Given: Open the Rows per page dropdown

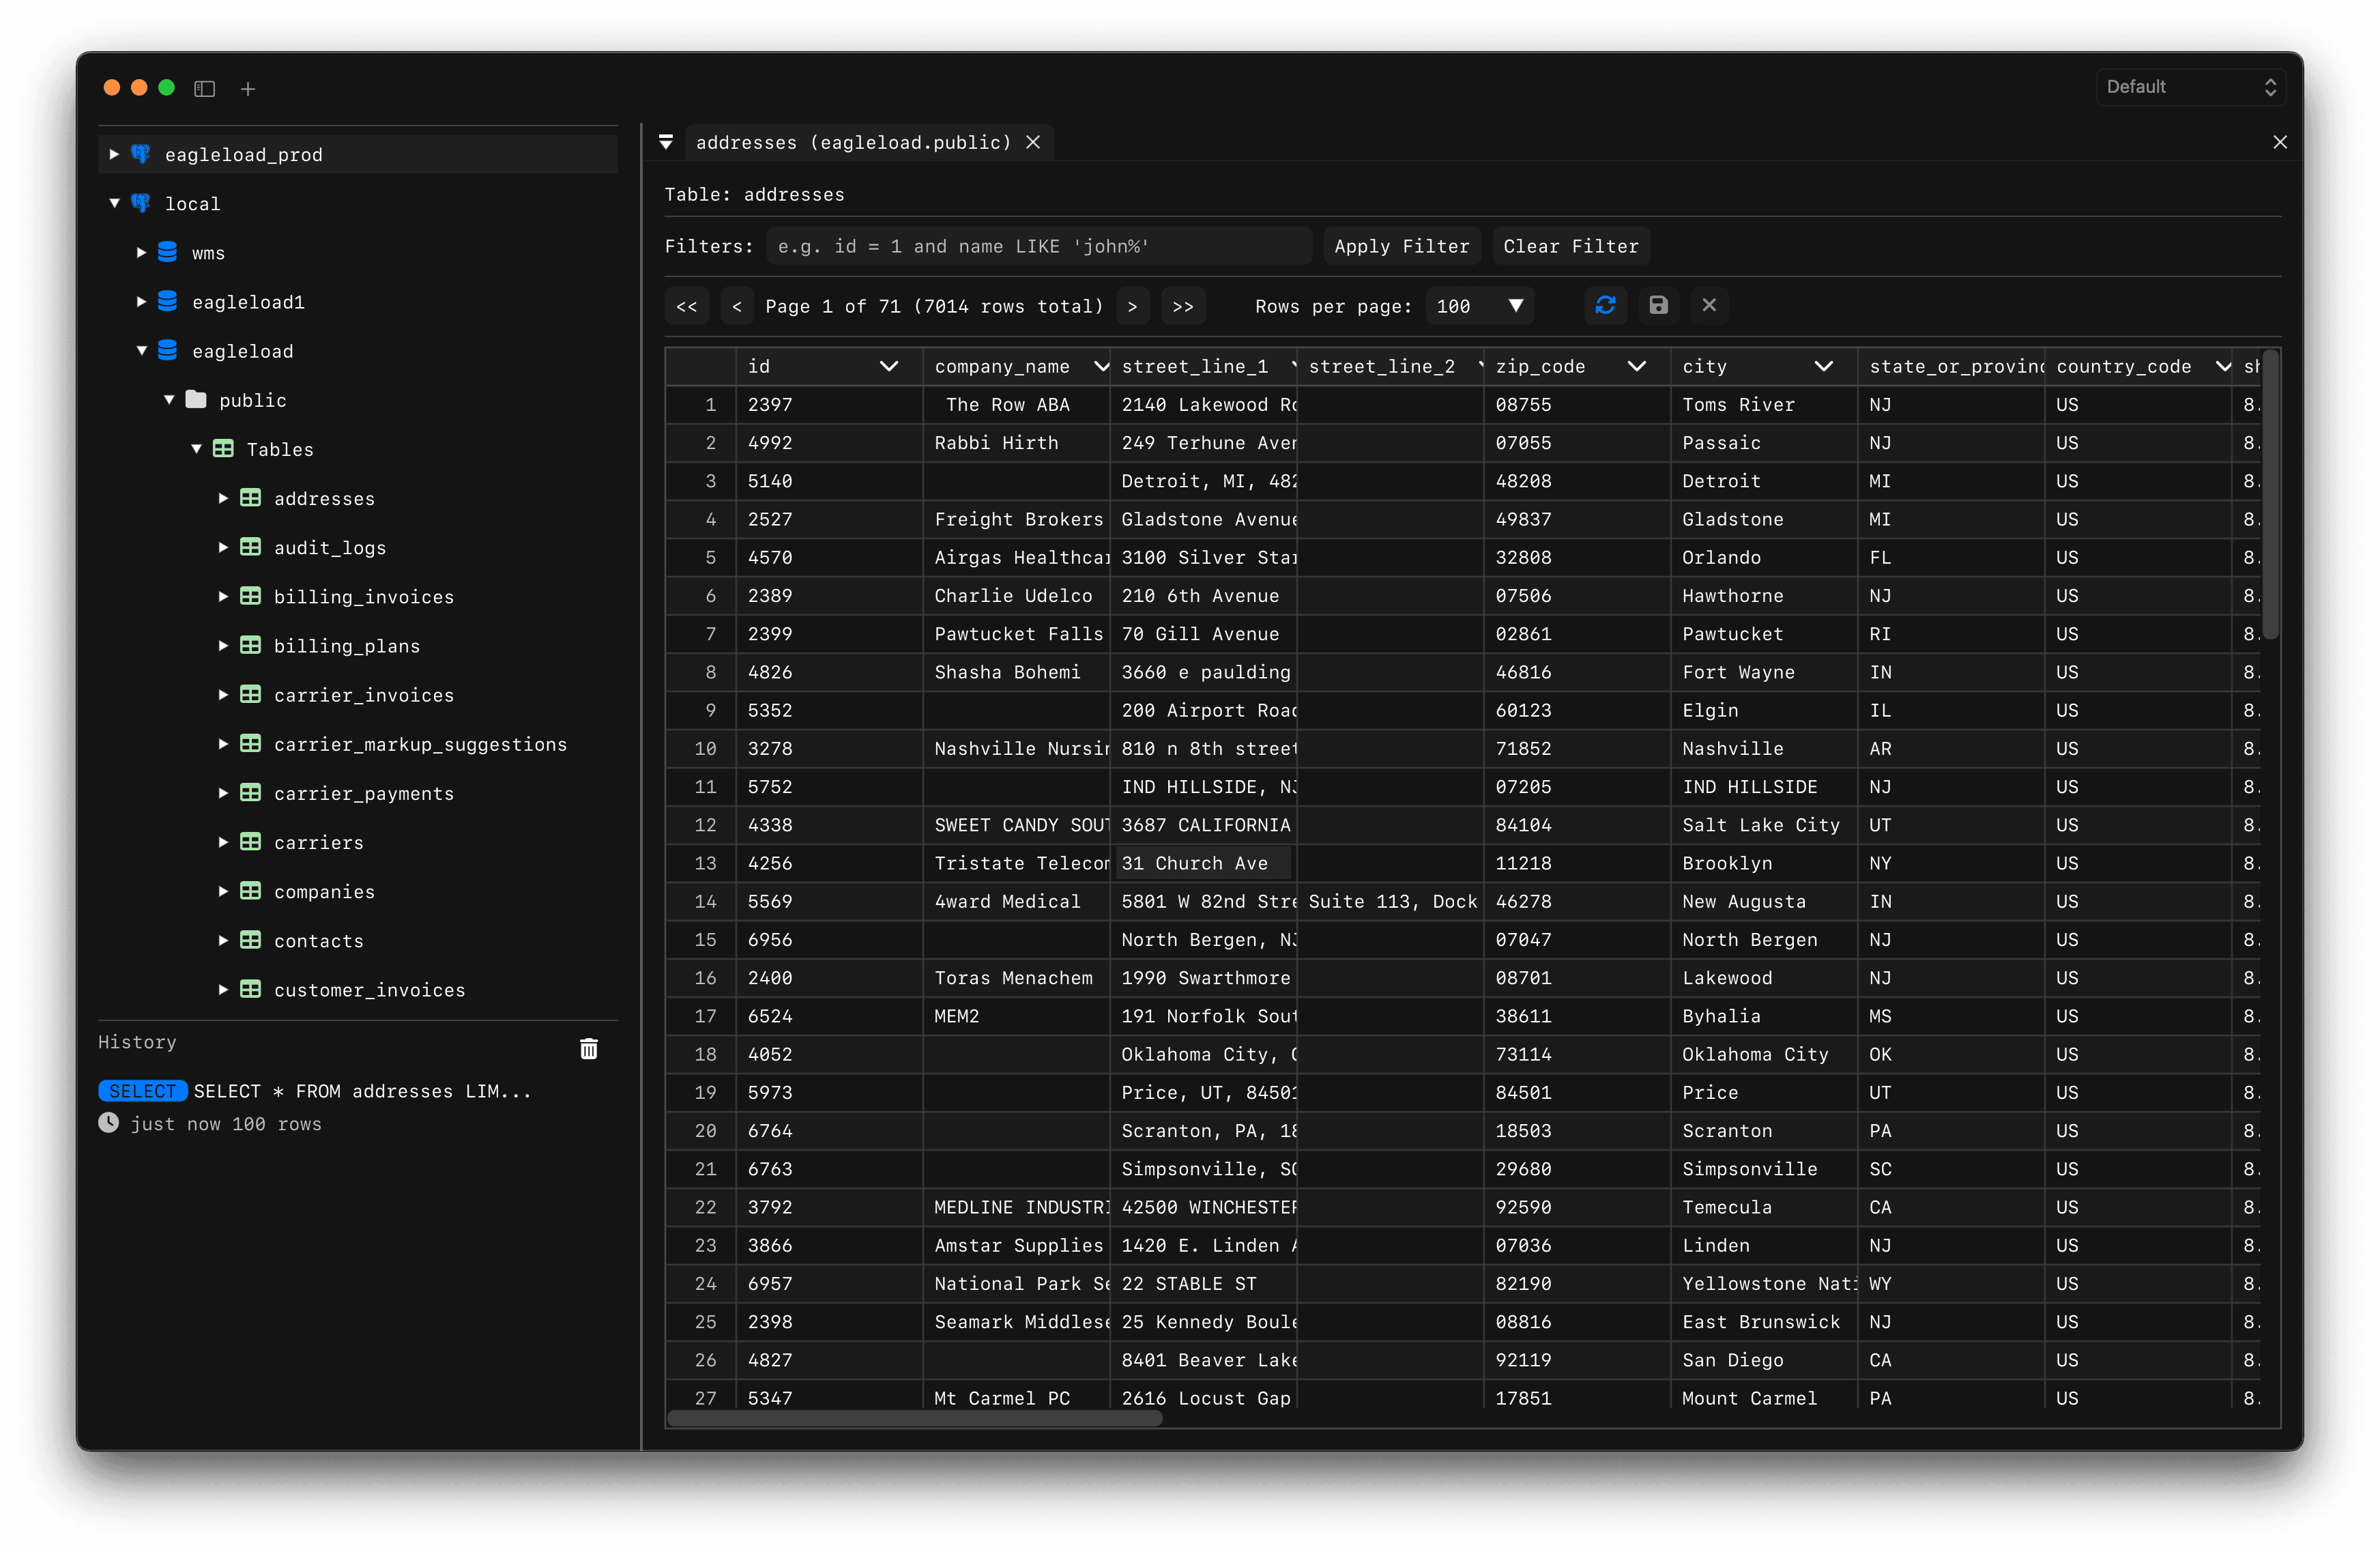Looking at the screenshot, I should 1479,306.
